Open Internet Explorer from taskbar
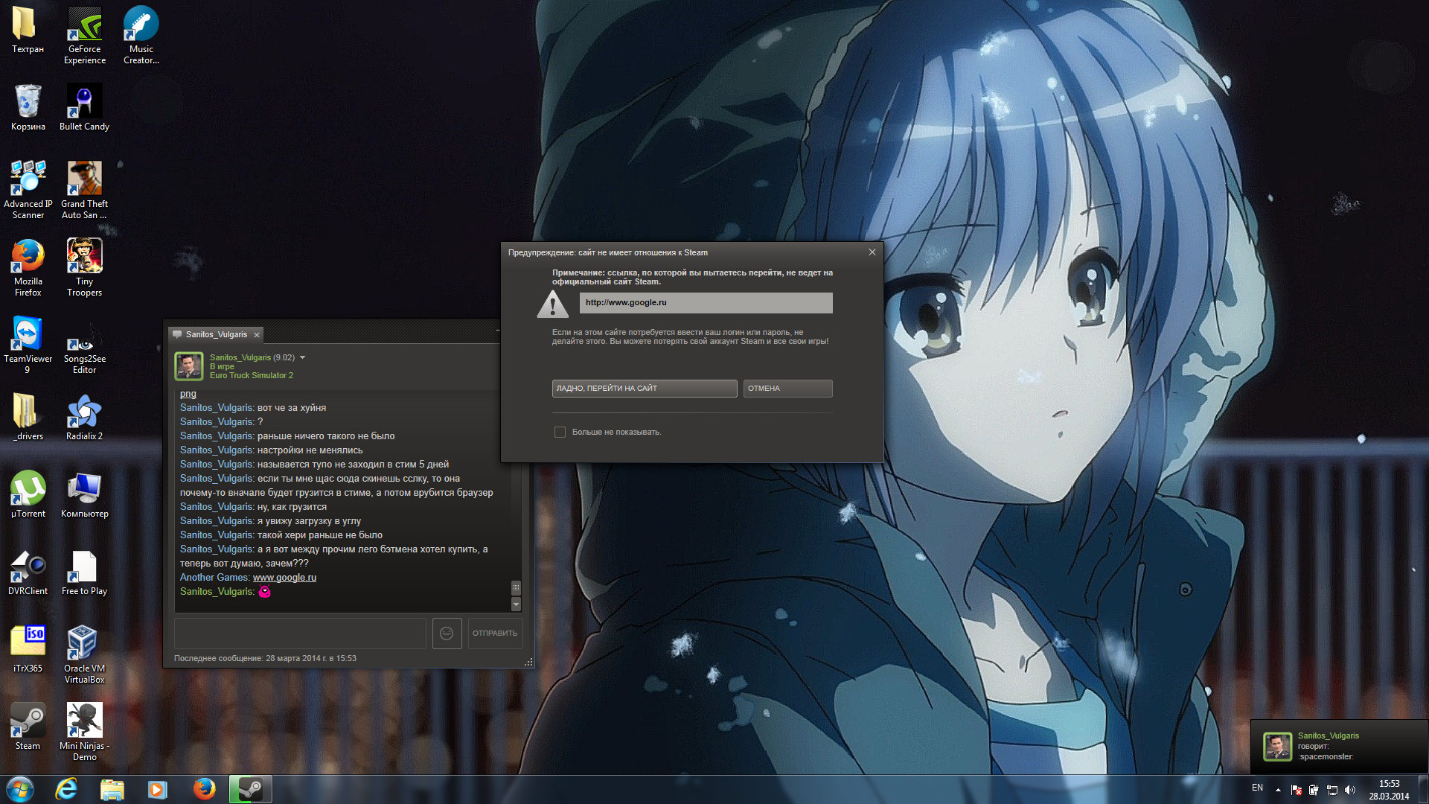The height and width of the screenshot is (804, 1429). [x=66, y=789]
